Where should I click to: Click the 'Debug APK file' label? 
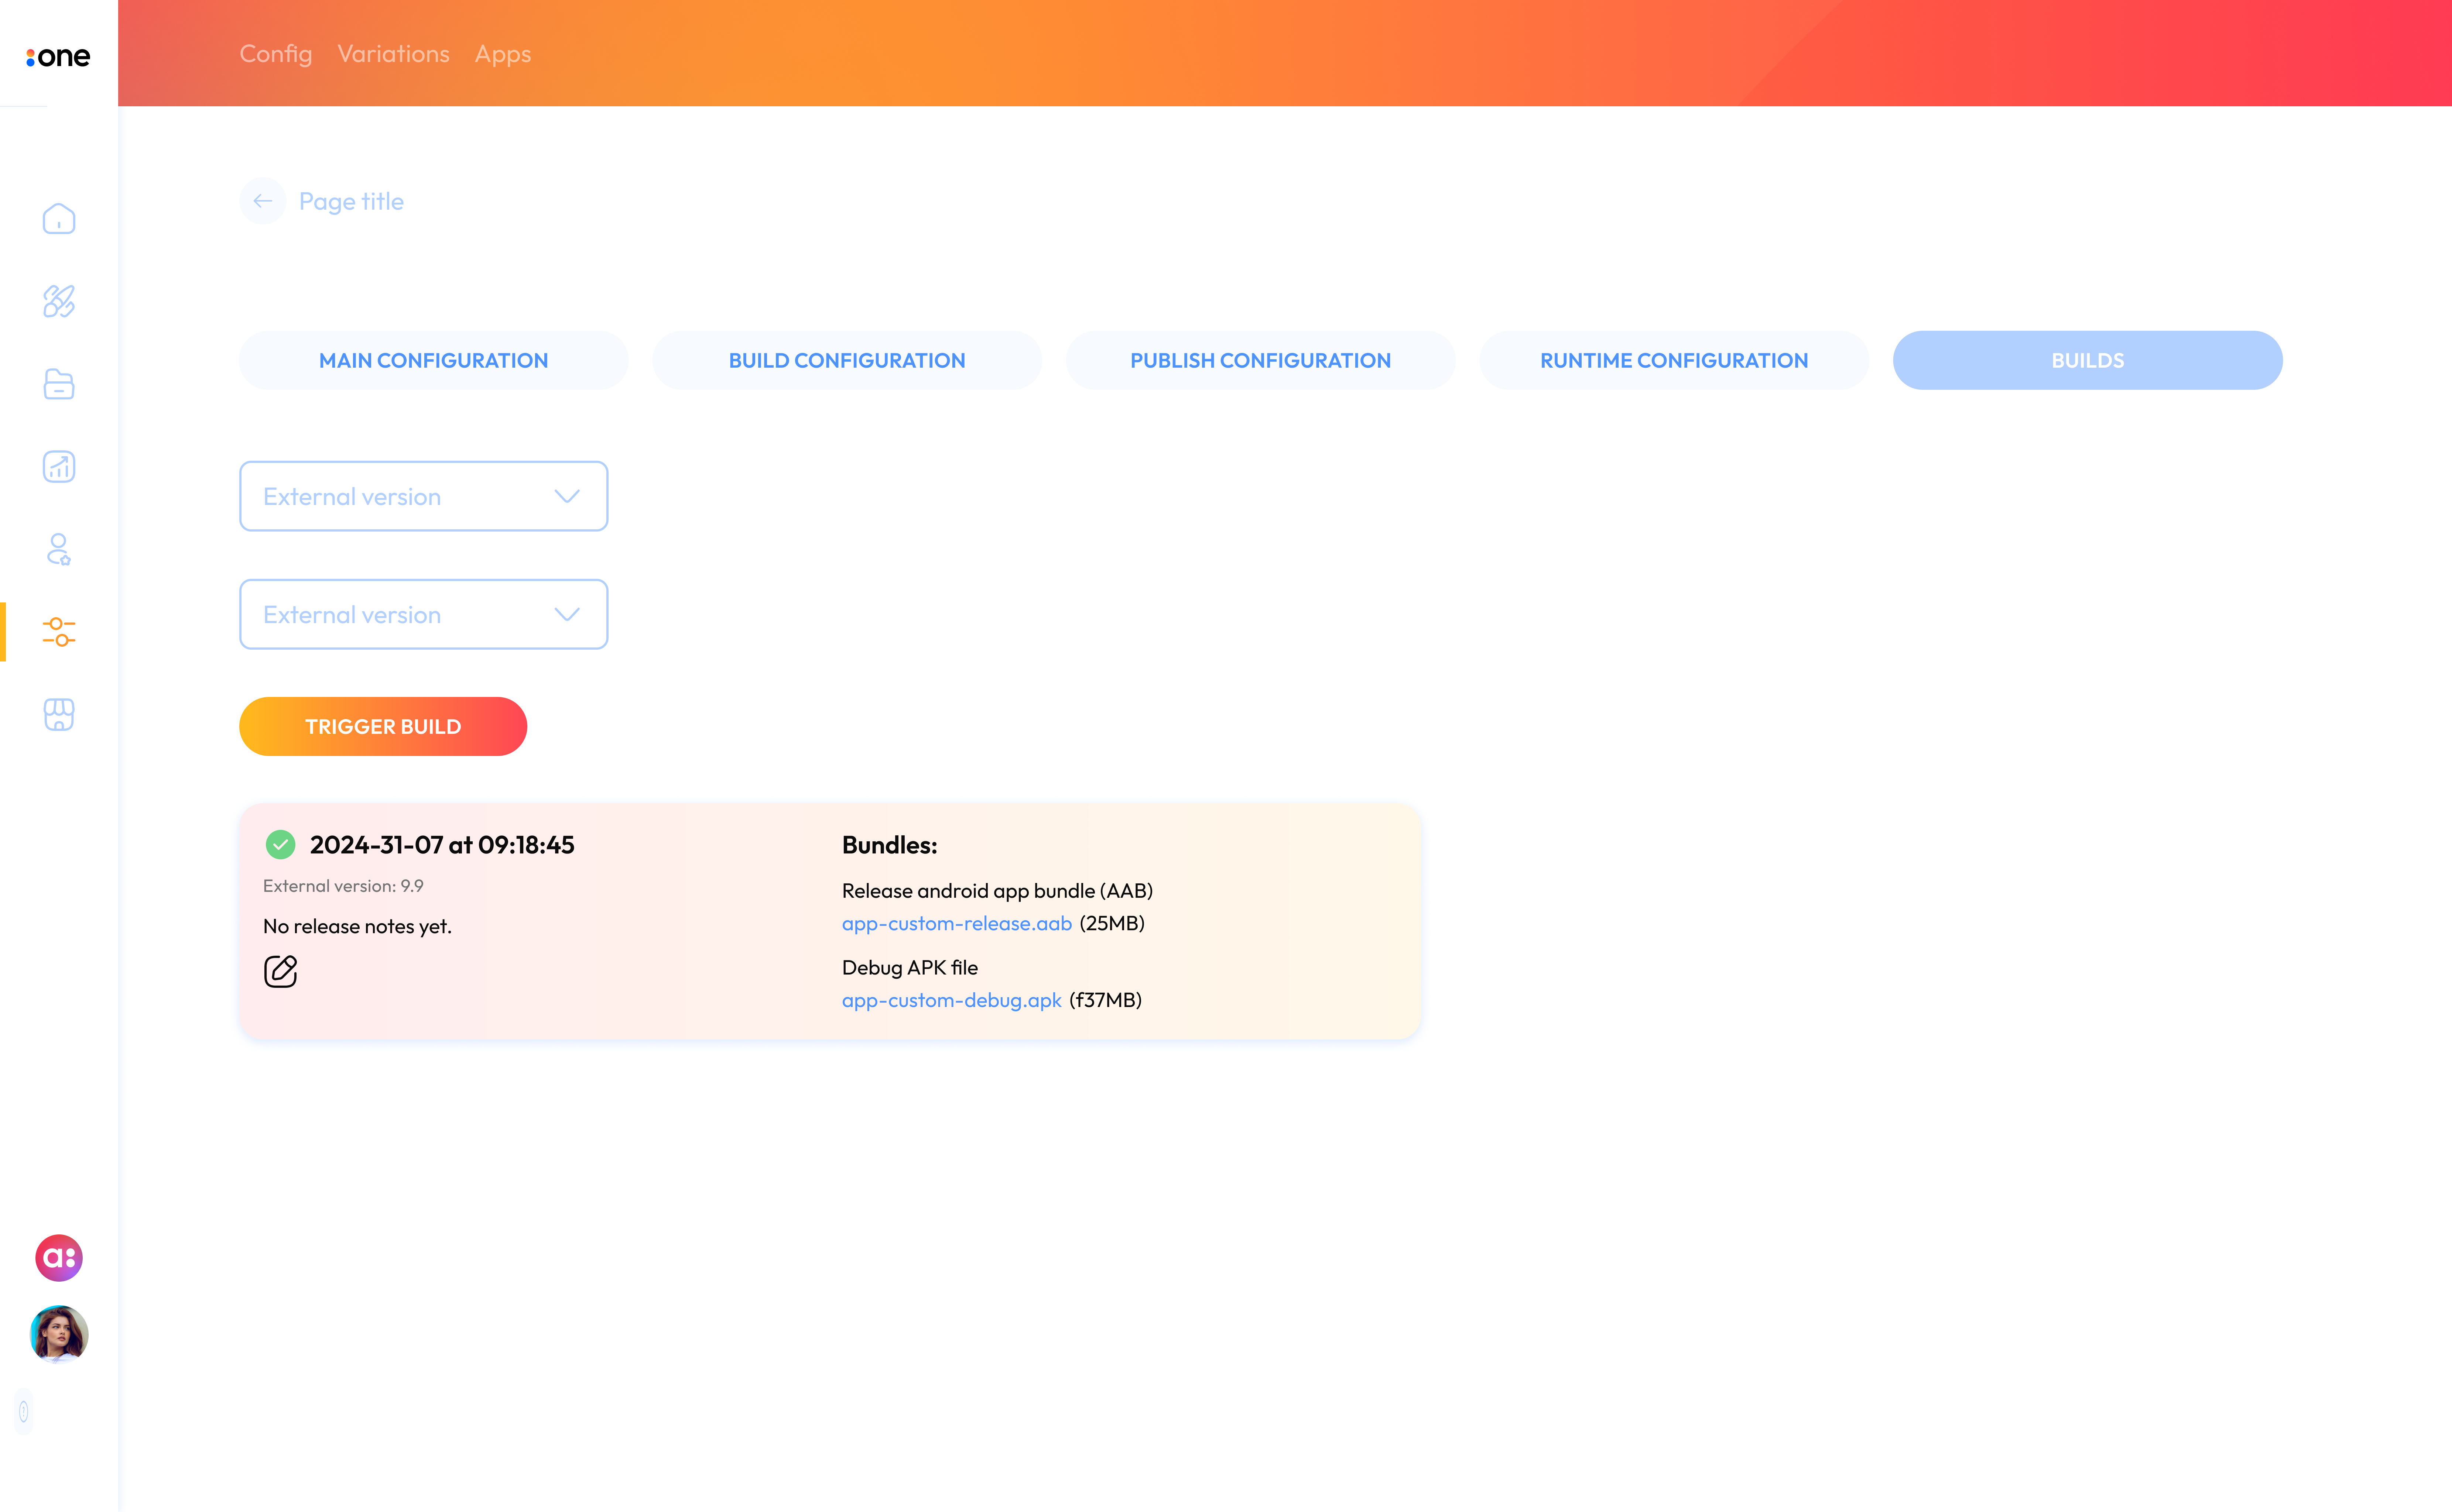pyautogui.click(x=910, y=967)
